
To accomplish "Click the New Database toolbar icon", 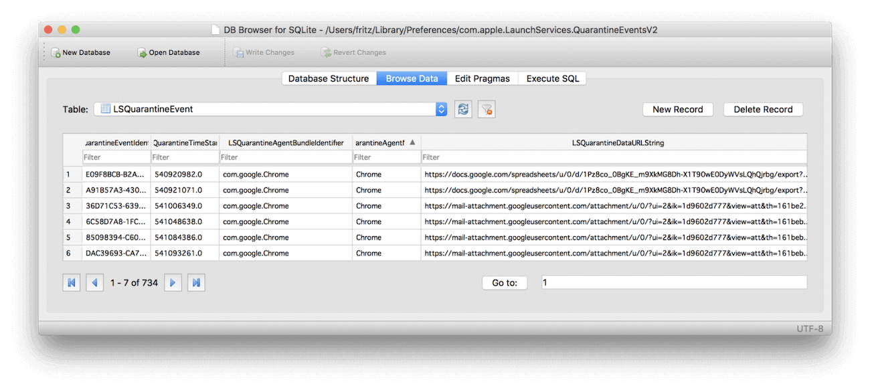I will (81, 52).
